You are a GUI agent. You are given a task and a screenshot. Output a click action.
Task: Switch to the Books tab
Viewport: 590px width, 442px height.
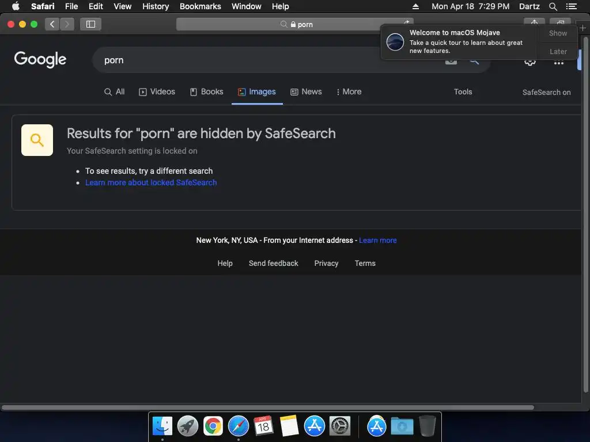(x=207, y=92)
